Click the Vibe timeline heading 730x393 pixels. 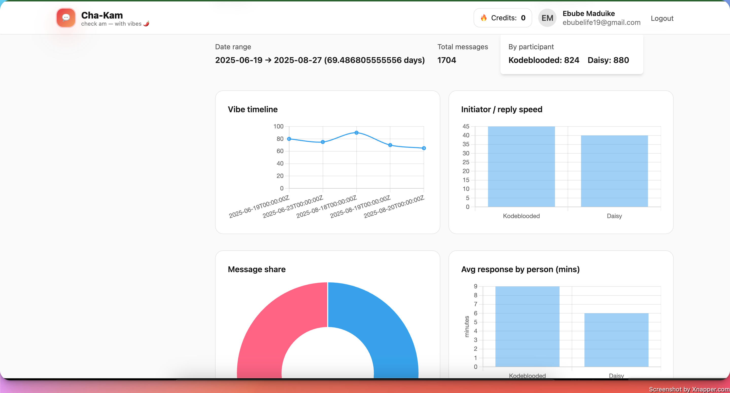tap(252, 109)
